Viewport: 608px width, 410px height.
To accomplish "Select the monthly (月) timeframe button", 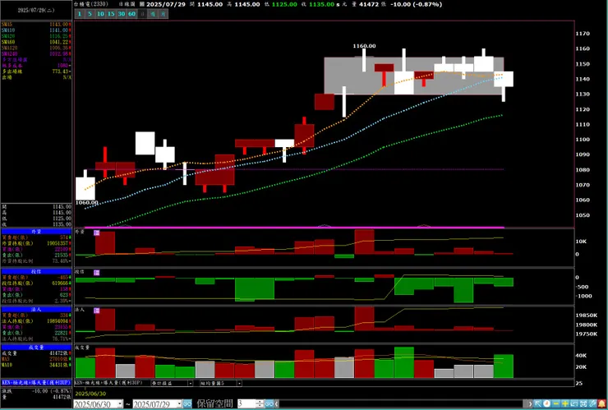I will [164, 14].
